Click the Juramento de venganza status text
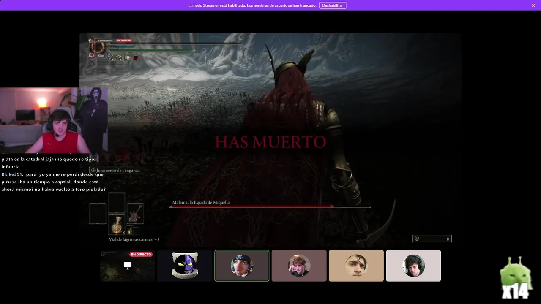The width and height of the screenshot is (541, 304). (118, 170)
